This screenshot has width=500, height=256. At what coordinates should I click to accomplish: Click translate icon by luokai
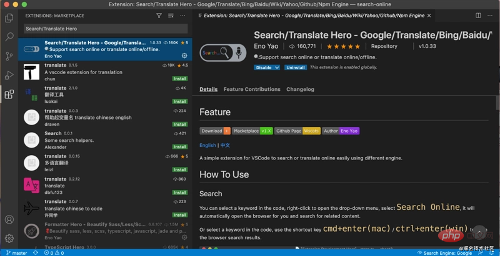click(x=32, y=95)
